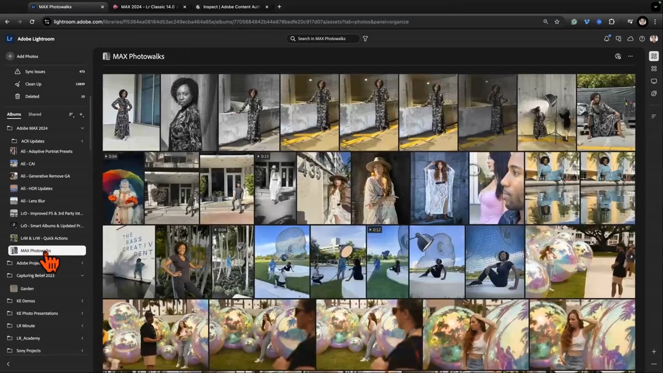Click the sort albums icon
Screen dimensions: 663x373
coord(71,115)
